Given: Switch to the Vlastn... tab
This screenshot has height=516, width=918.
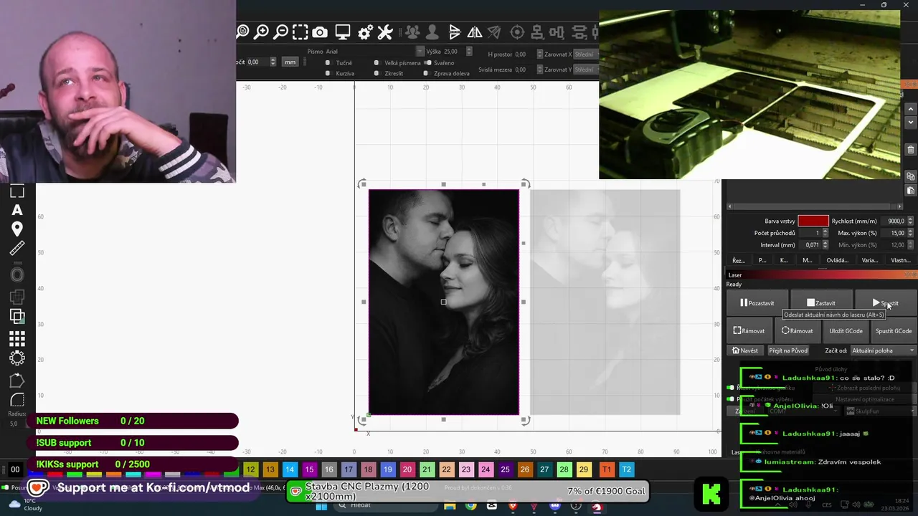Looking at the screenshot, I should [901, 260].
